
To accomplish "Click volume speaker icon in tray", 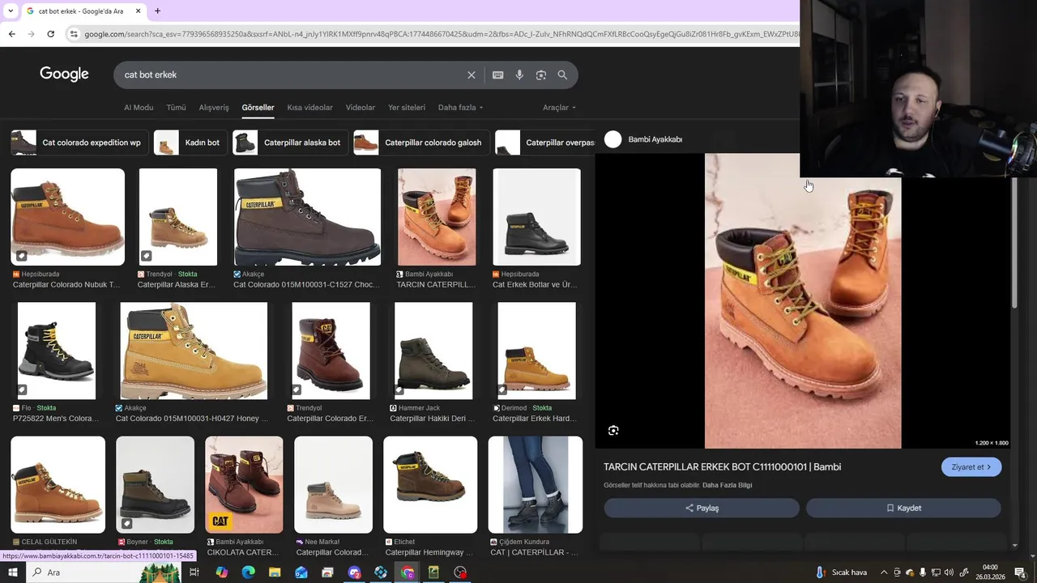I will click(x=950, y=572).
